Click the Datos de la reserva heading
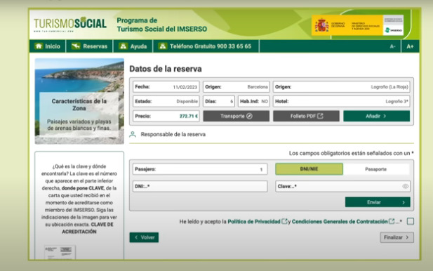This screenshot has height=271, width=433. click(x=166, y=69)
